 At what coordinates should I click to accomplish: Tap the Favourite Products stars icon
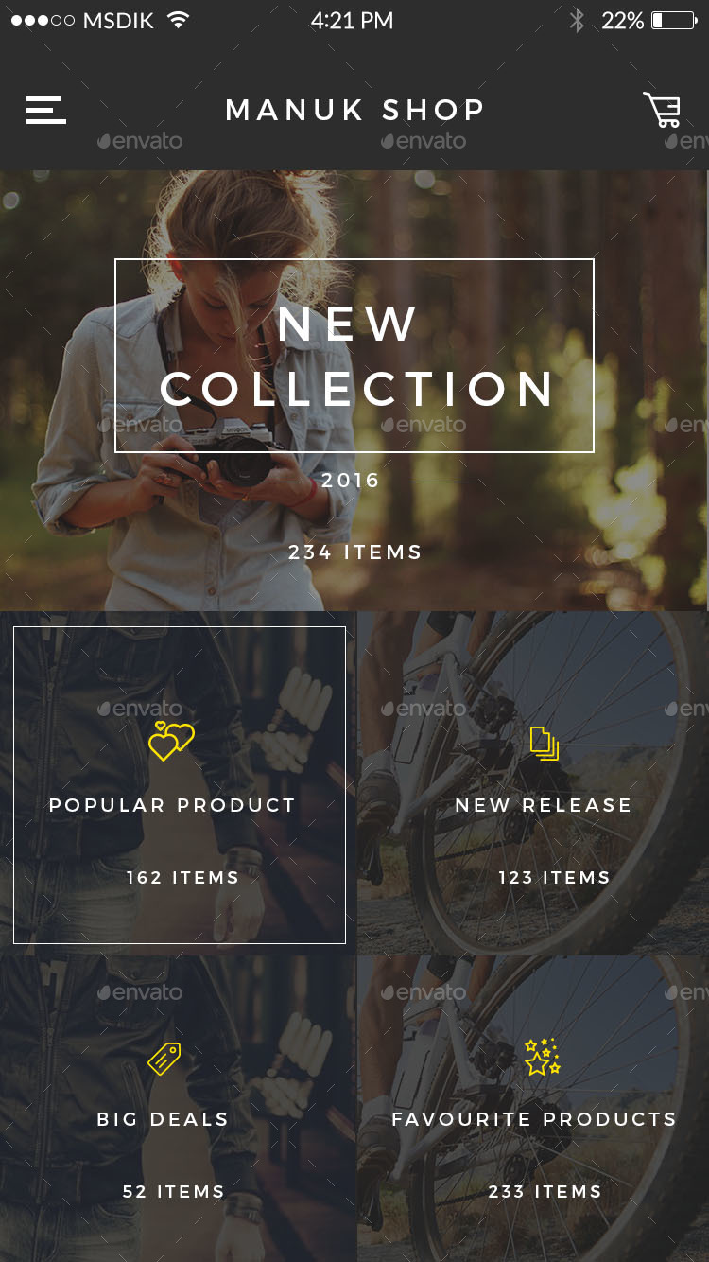click(543, 1057)
